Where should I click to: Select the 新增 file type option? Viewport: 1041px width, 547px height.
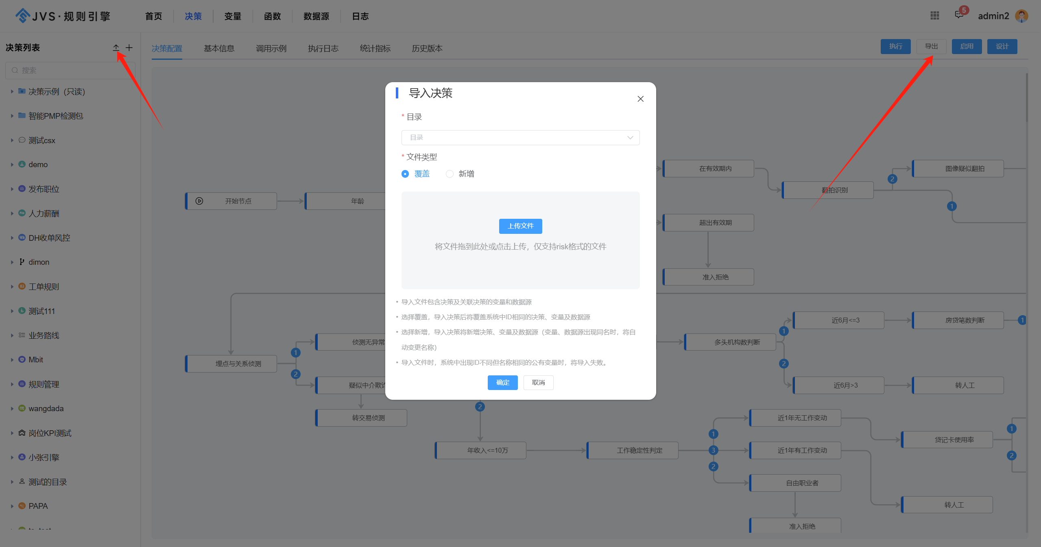click(x=449, y=174)
